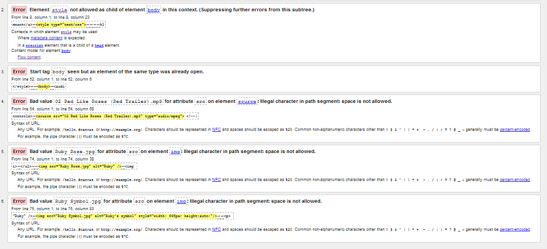The image size is (547, 249).
Task: Open the 'Flow content' link
Action: coord(29,57)
